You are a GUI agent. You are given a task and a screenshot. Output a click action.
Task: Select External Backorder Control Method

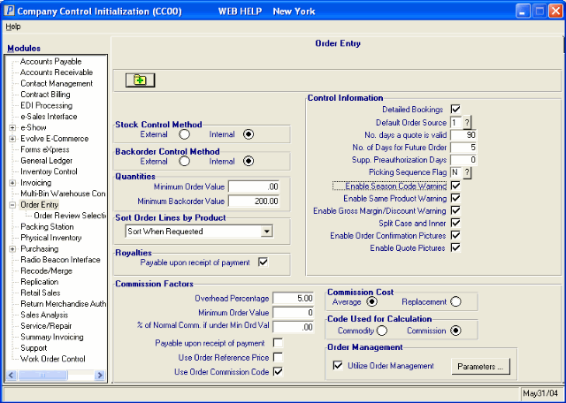(x=184, y=161)
